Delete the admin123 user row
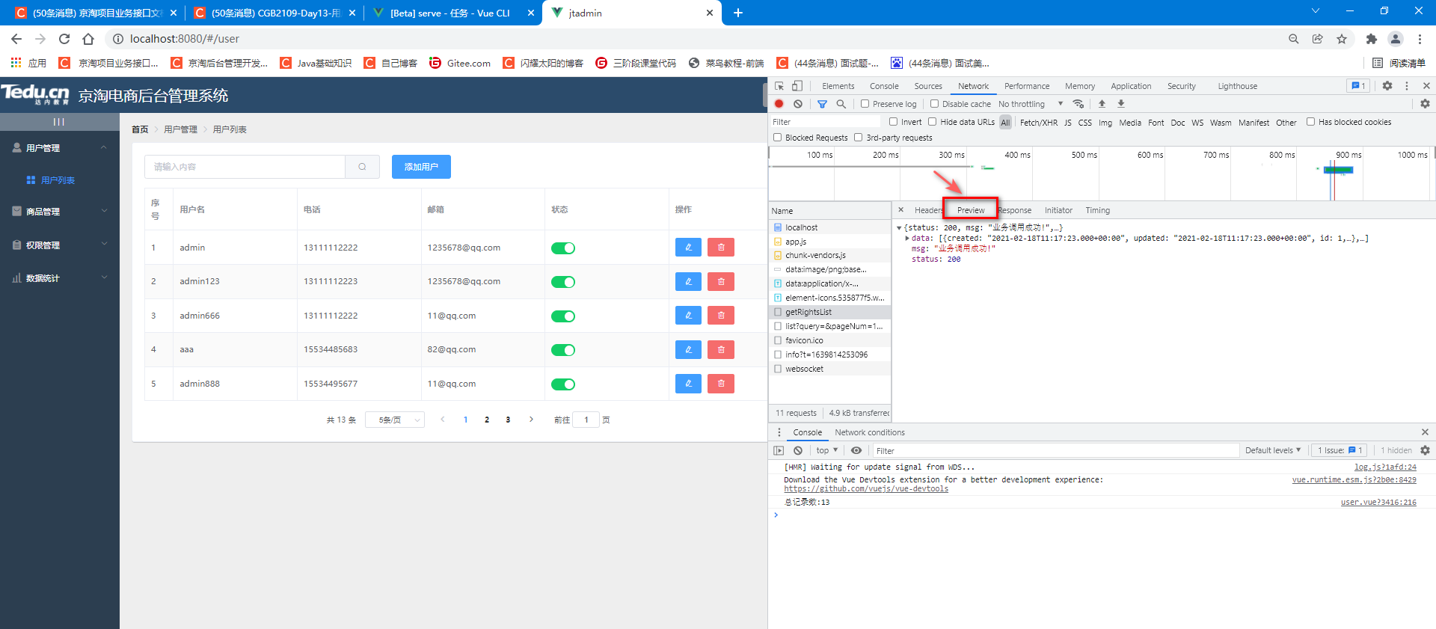The width and height of the screenshot is (1436, 629). click(721, 281)
